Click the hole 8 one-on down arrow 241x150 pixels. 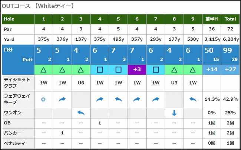tap(174, 113)
